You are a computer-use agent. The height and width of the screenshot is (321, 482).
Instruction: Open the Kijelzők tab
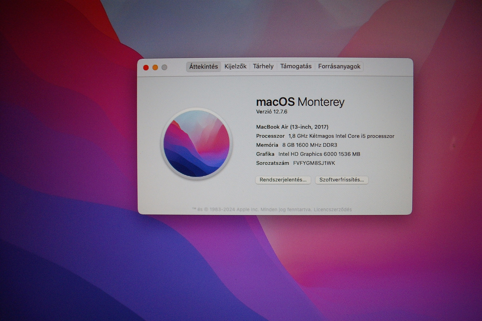(235, 67)
